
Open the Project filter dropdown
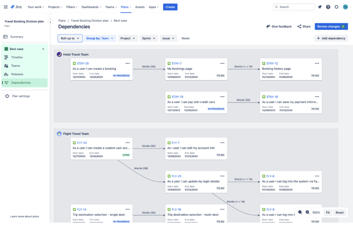[x=128, y=38]
